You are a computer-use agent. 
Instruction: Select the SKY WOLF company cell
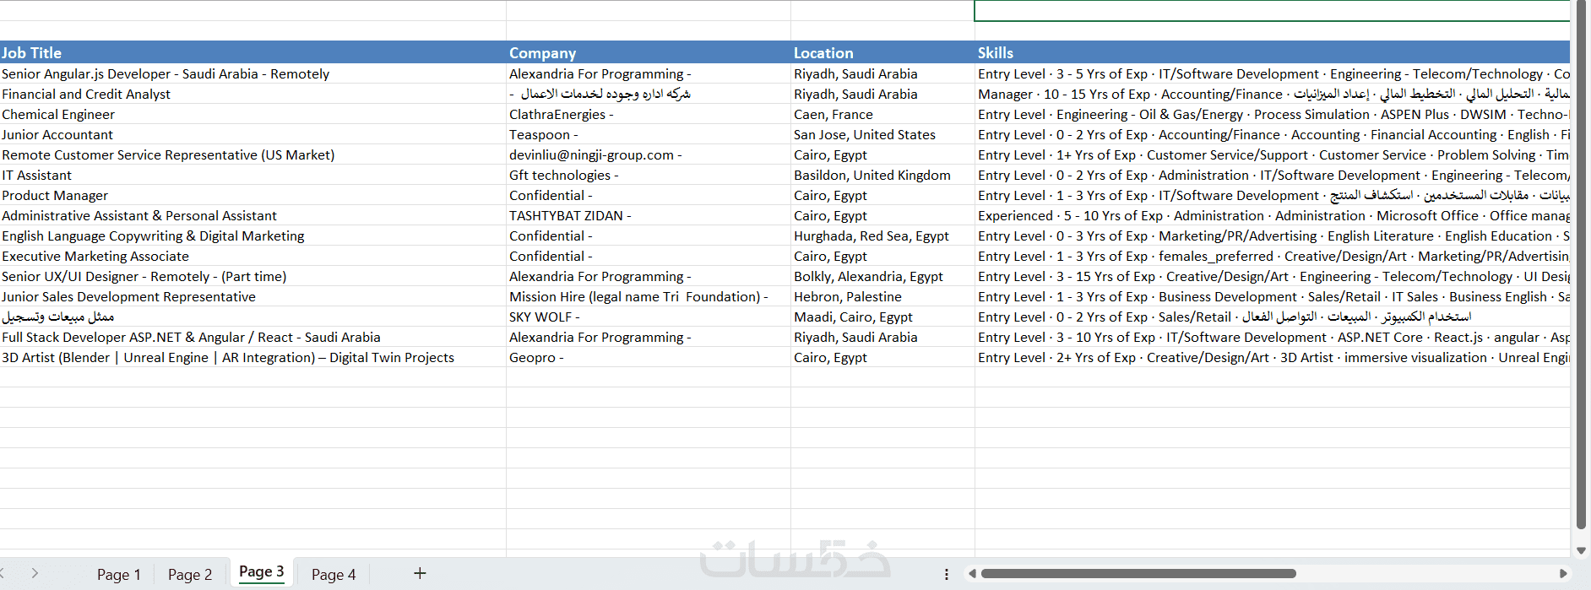(x=648, y=317)
